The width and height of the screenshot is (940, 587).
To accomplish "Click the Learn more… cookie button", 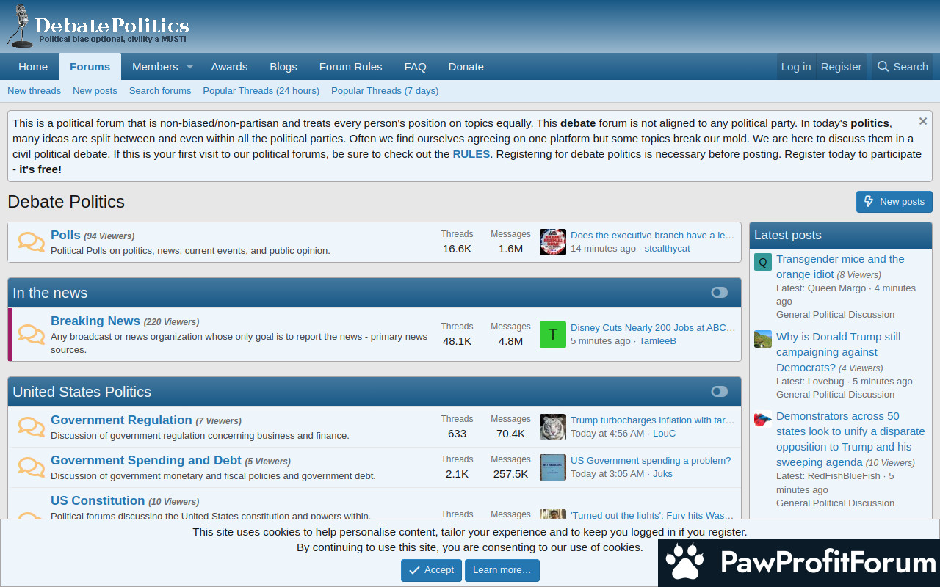I will pyautogui.click(x=502, y=570).
